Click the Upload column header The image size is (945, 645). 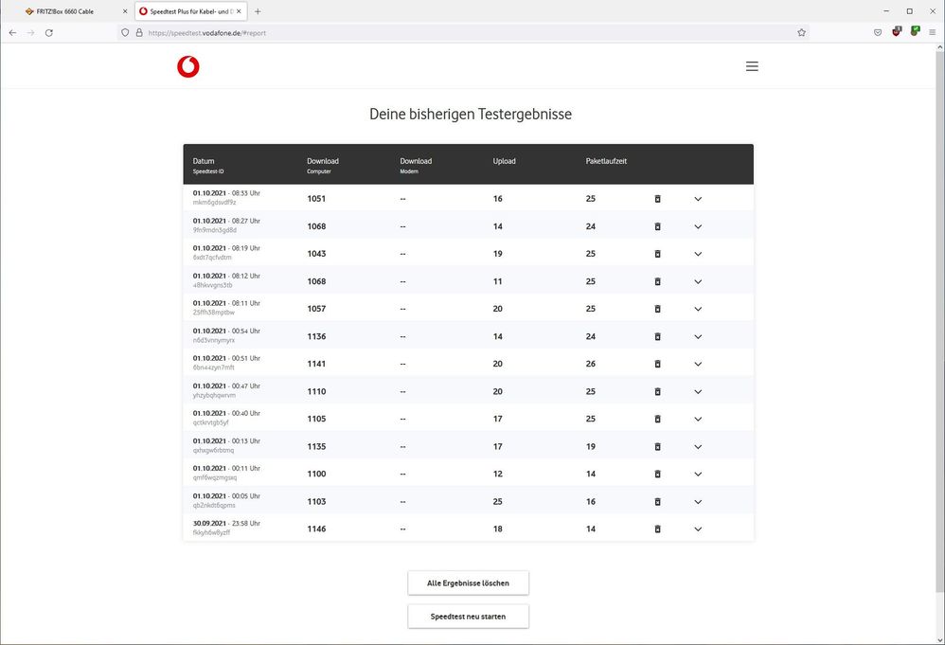coord(505,161)
